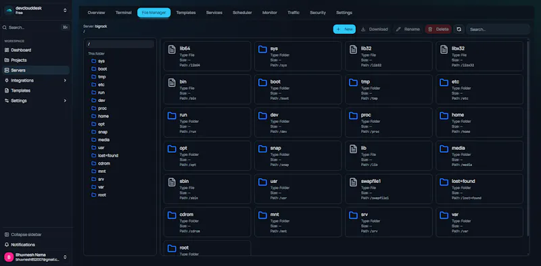This screenshot has width=541, height=266.
Task: Switch to the Traffic tab
Action: pyautogui.click(x=293, y=13)
